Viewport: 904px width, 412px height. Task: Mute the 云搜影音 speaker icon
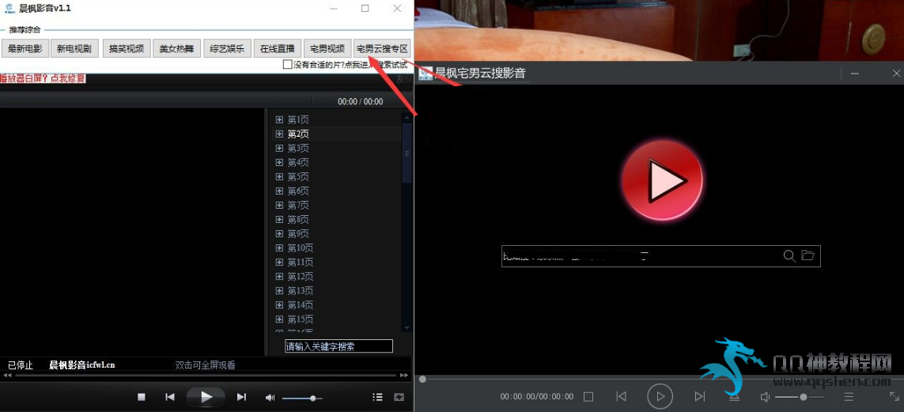click(x=765, y=397)
